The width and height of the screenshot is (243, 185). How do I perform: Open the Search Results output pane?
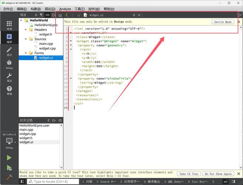pos(106,181)
